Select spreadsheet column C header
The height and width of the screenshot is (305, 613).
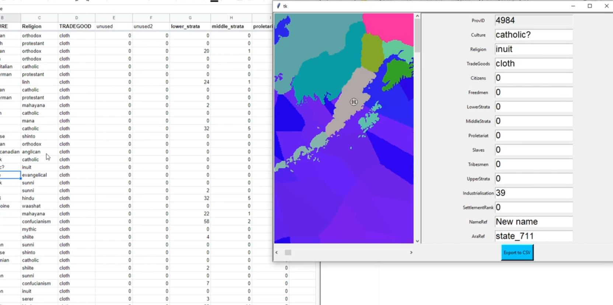tap(39, 18)
